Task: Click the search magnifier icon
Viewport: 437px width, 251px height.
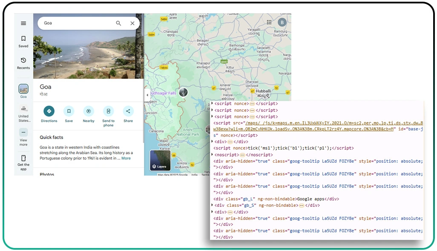Action: coord(118,23)
